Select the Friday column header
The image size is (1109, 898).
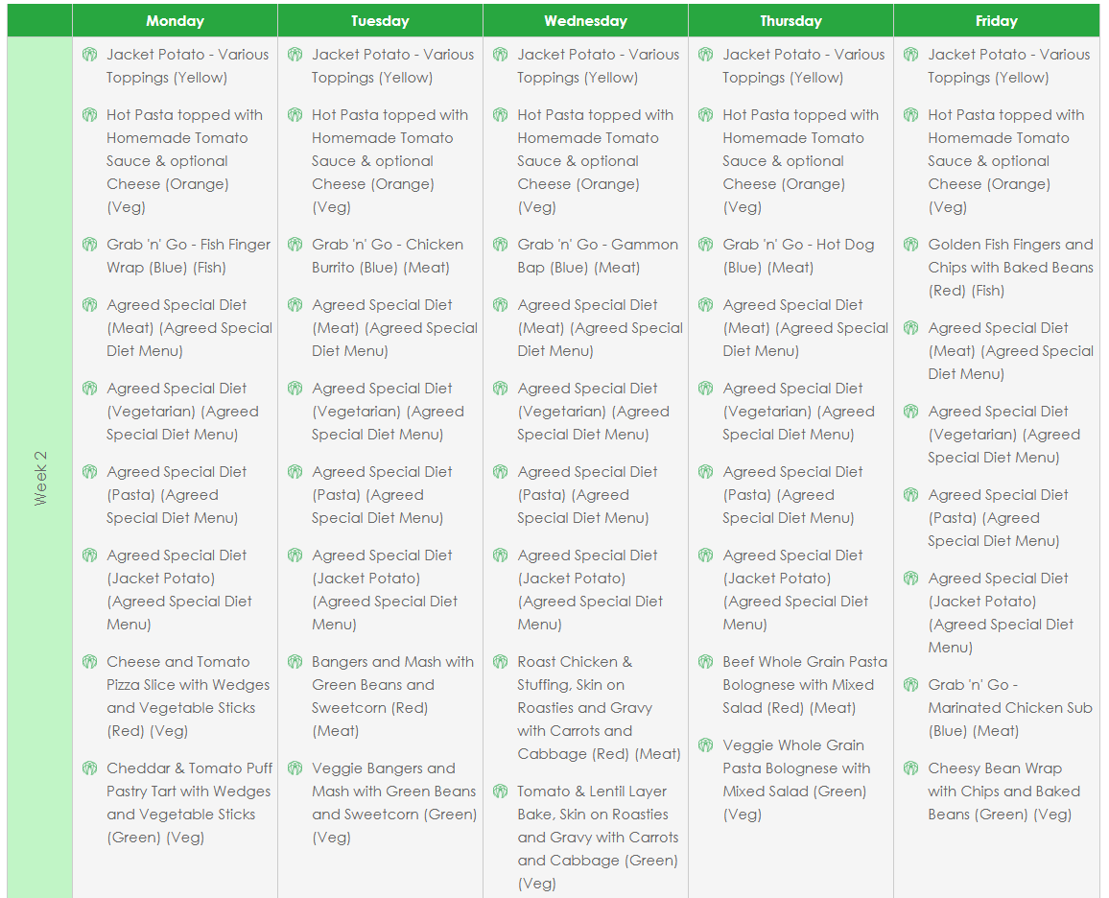[996, 20]
